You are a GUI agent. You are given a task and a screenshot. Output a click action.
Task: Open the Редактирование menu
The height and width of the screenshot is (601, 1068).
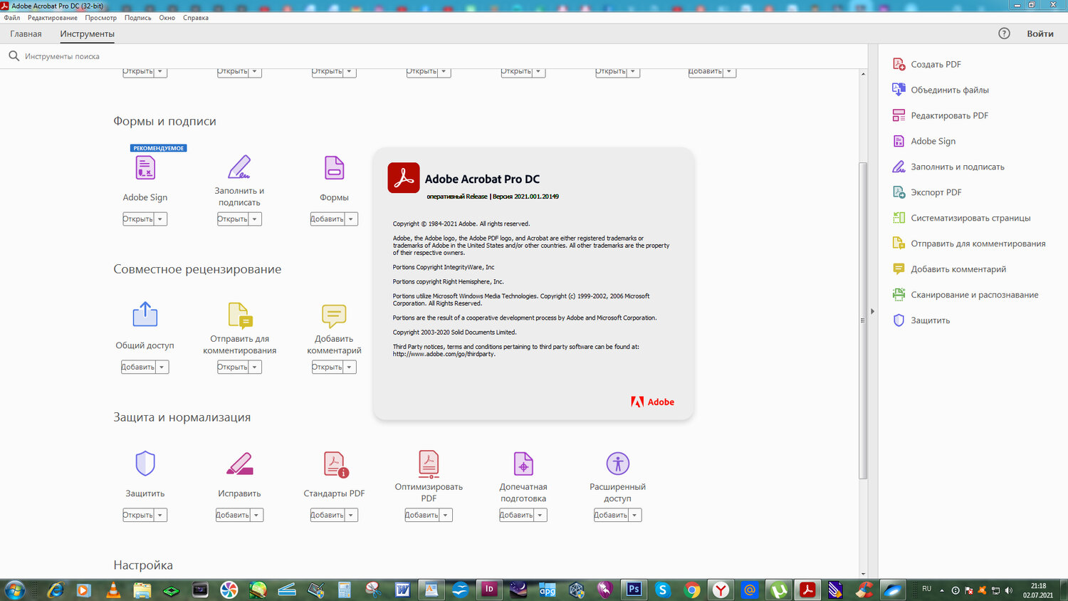pyautogui.click(x=53, y=18)
